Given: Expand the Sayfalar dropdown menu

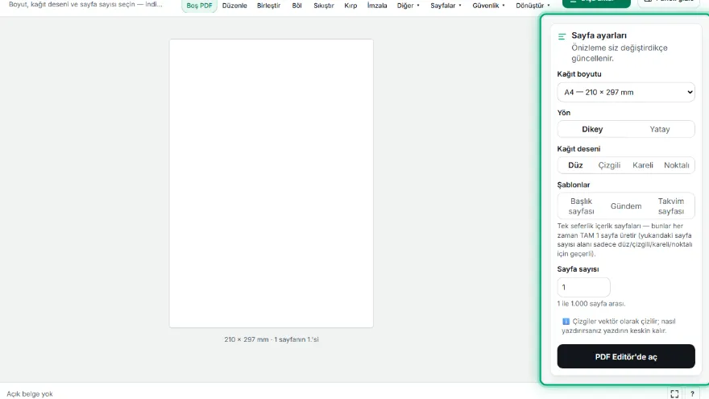Looking at the screenshot, I should [446, 6].
